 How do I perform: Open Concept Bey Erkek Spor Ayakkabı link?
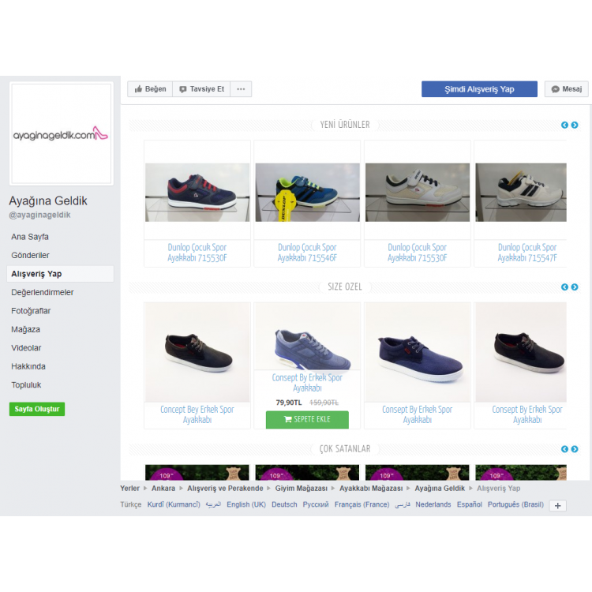(197, 414)
